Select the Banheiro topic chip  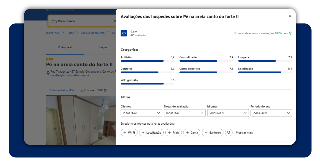tap(212, 133)
